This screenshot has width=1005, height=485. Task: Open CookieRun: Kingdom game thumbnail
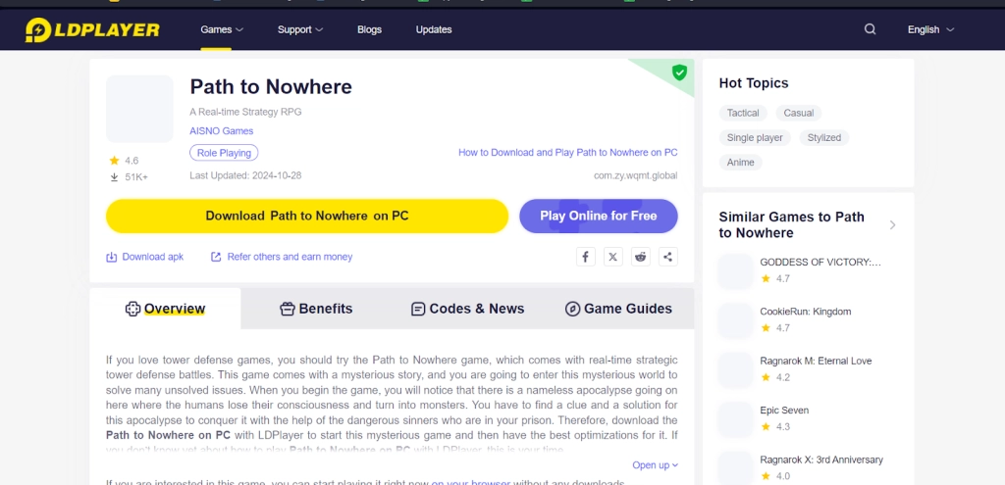tap(735, 320)
